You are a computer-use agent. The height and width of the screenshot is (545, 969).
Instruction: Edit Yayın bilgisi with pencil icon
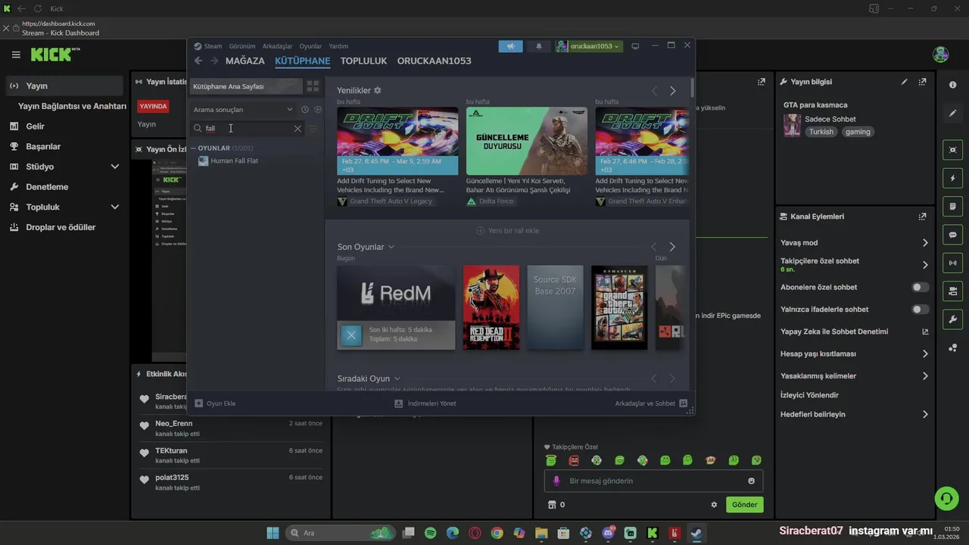point(904,82)
